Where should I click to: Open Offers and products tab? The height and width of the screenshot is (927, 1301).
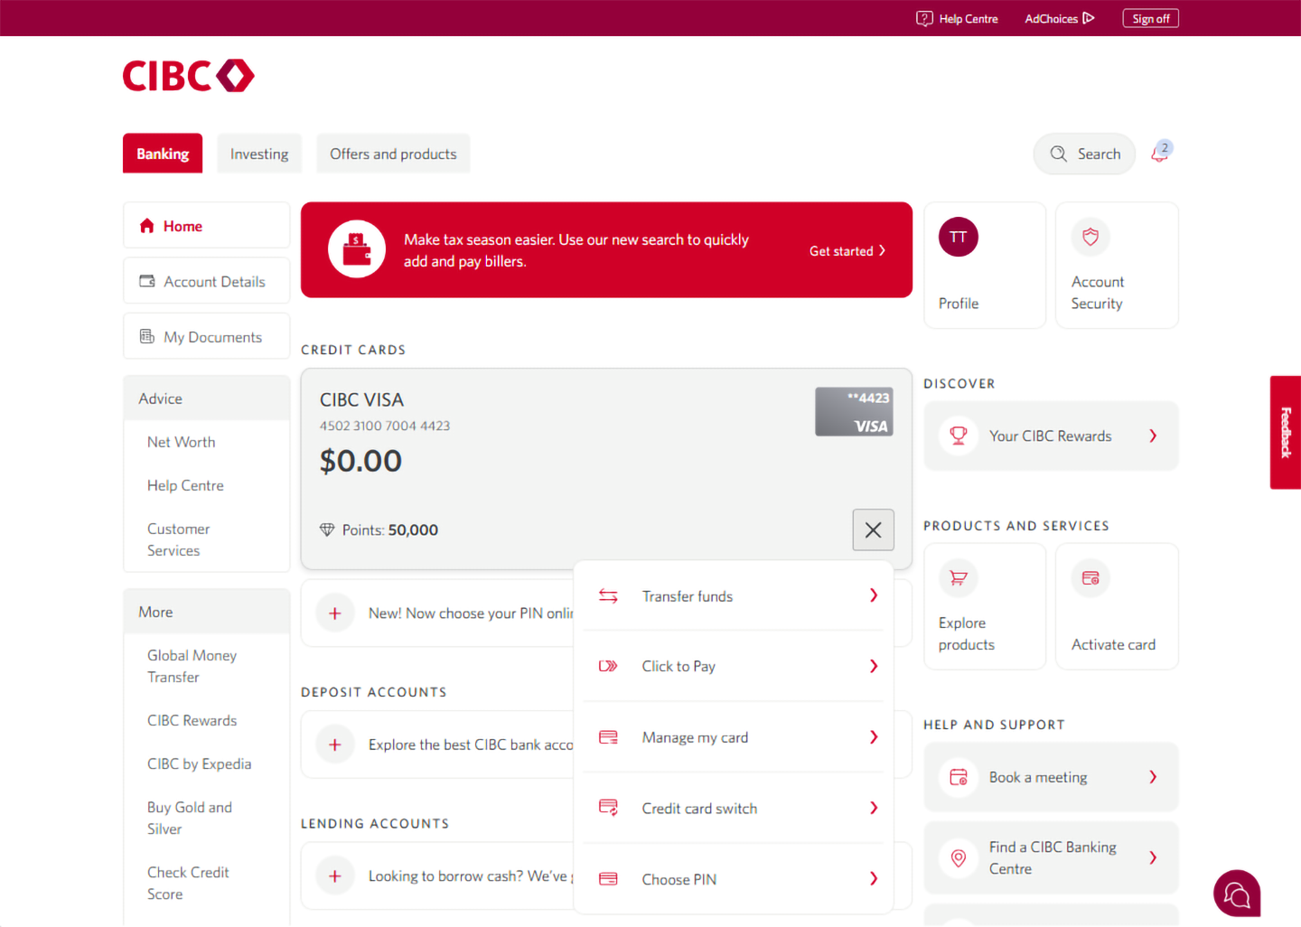pos(393,154)
